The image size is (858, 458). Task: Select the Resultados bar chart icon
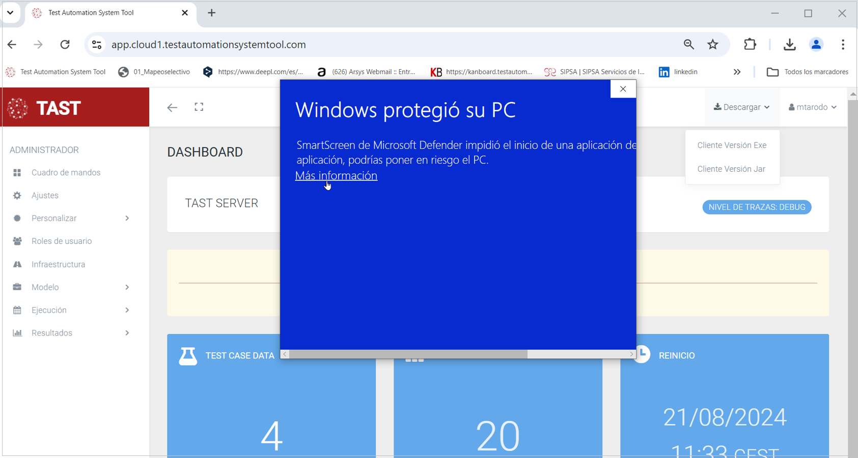[x=18, y=333]
